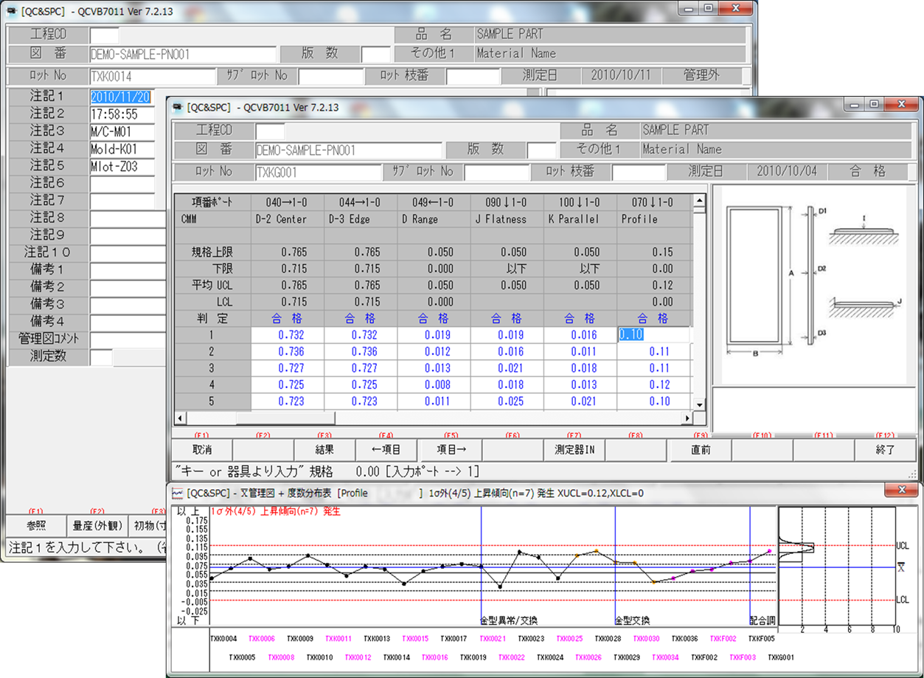The width and height of the screenshot is (924, 678).
Task: Click the 金型異常/交換 chart marker label
Action: click(510, 620)
